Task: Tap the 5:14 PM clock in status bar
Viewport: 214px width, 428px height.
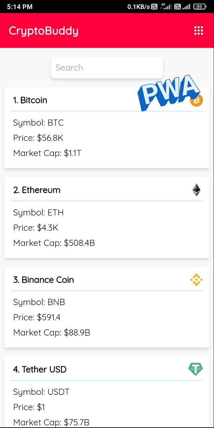Action: (x=20, y=7)
